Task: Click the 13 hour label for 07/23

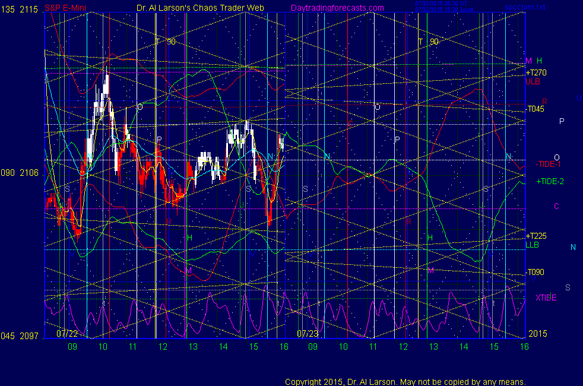Action: tap(433, 347)
